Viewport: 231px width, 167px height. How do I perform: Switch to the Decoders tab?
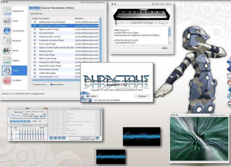[35, 8]
